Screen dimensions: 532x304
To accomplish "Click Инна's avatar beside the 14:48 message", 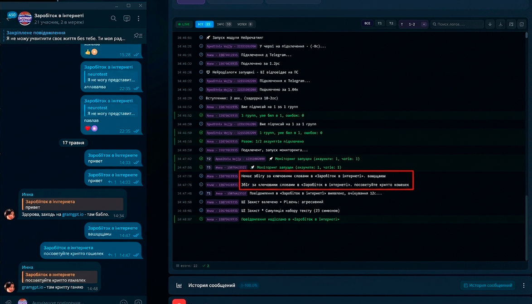I will (x=10, y=287).
